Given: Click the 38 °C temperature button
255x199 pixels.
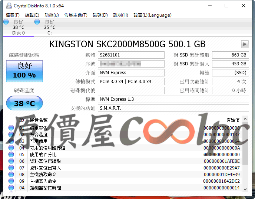Looking at the screenshot, I should 24,103.
